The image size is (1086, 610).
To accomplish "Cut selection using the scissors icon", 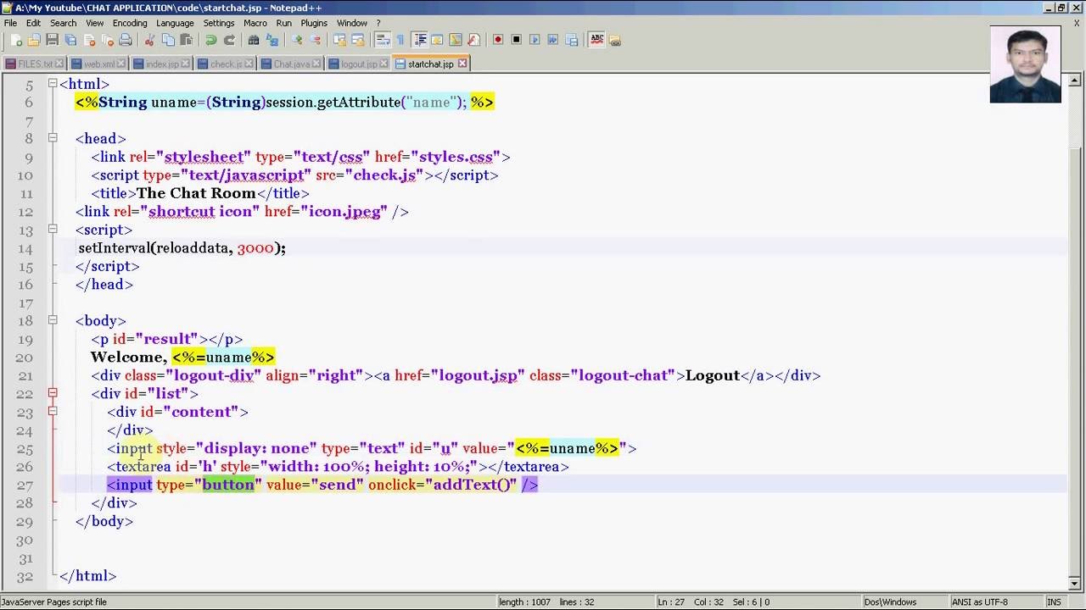I will (x=149, y=40).
